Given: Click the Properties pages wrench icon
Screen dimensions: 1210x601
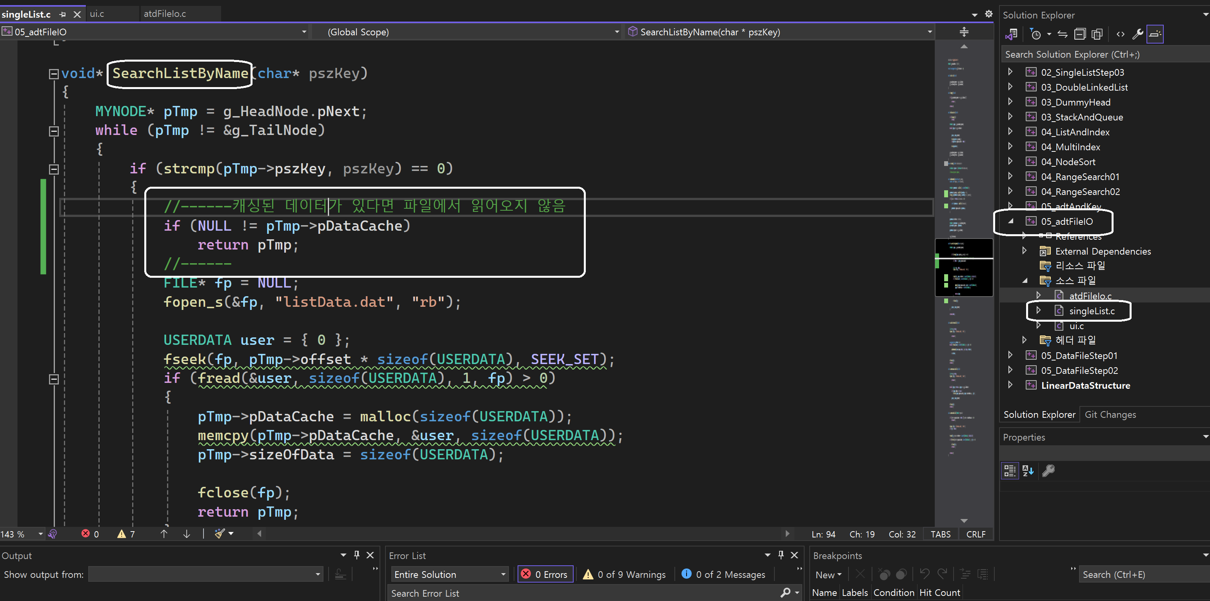Looking at the screenshot, I should coord(1048,470).
